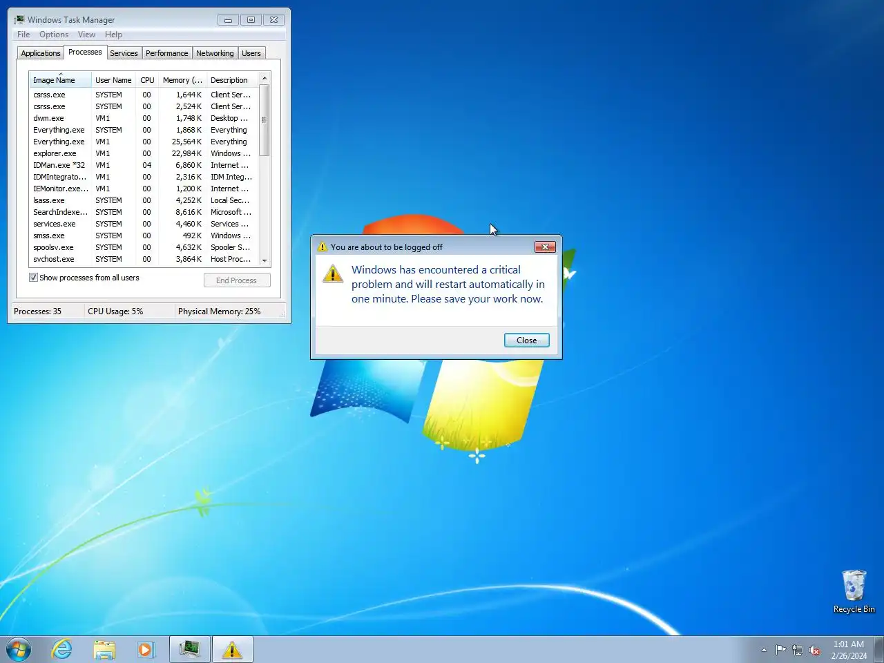884x663 pixels.
Task: Click Action Center flag tray icon
Action: (x=780, y=650)
